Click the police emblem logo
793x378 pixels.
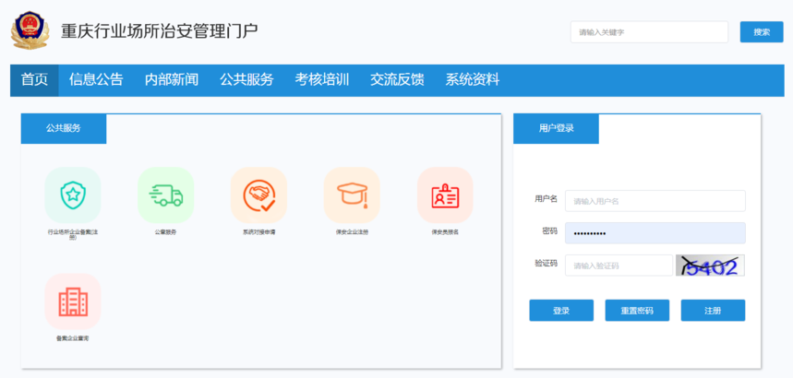tap(30, 30)
